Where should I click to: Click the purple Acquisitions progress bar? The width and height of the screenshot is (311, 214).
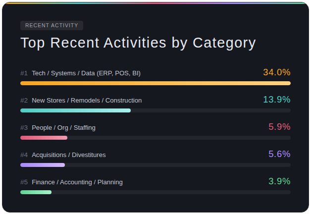point(43,165)
